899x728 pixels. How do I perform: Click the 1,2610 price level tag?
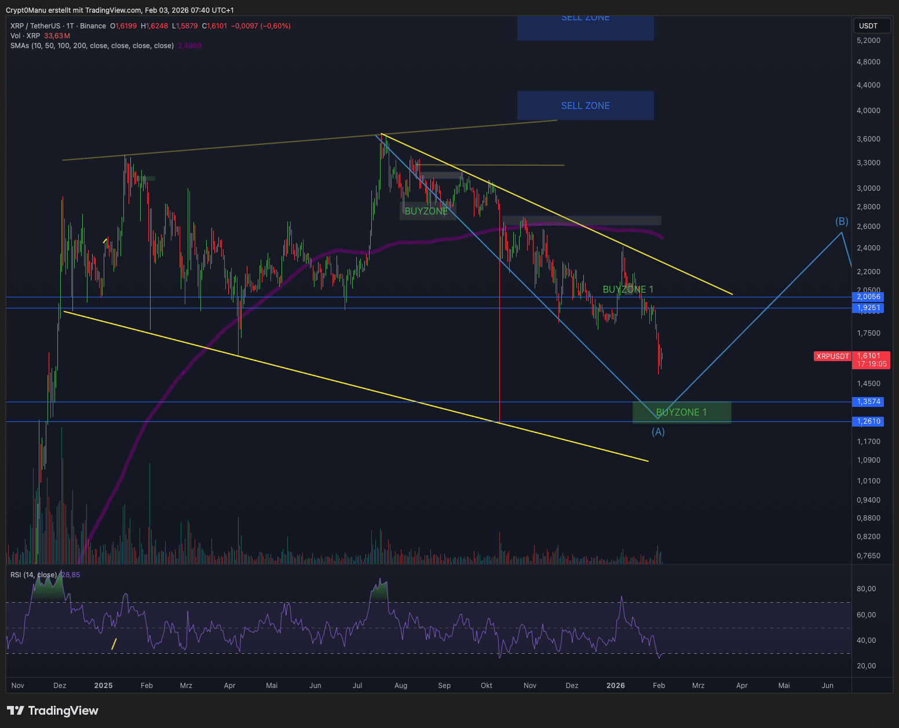point(868,421)
